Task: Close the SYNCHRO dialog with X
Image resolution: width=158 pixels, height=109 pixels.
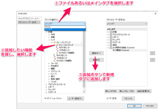Action: [155, 13]
